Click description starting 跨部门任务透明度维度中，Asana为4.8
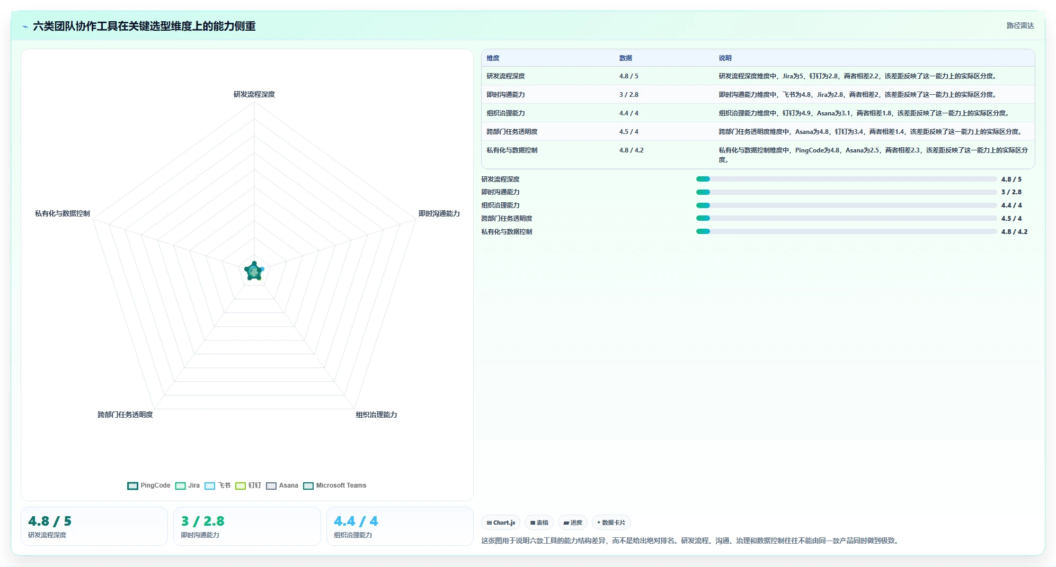The height and width of the screenshot is (567, 1056). (871, 132)
